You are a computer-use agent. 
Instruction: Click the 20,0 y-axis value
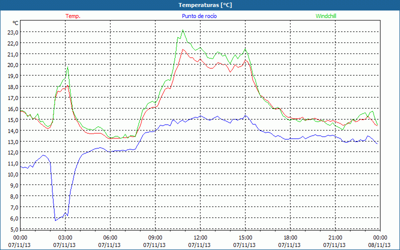coord(13,65)
